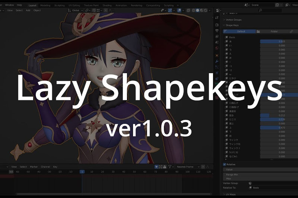Switch to the UV Editing workspace tab
This screenshot has width=298, height=198.
coord(74,5)
